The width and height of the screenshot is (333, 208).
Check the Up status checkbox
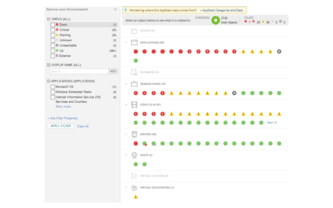[52, 50]
